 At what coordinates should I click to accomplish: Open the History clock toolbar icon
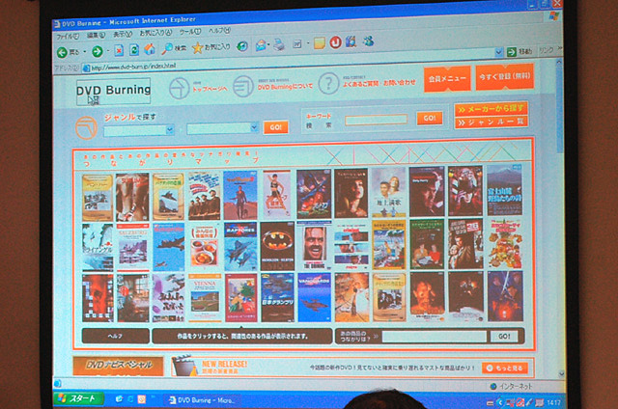point(242,46)
